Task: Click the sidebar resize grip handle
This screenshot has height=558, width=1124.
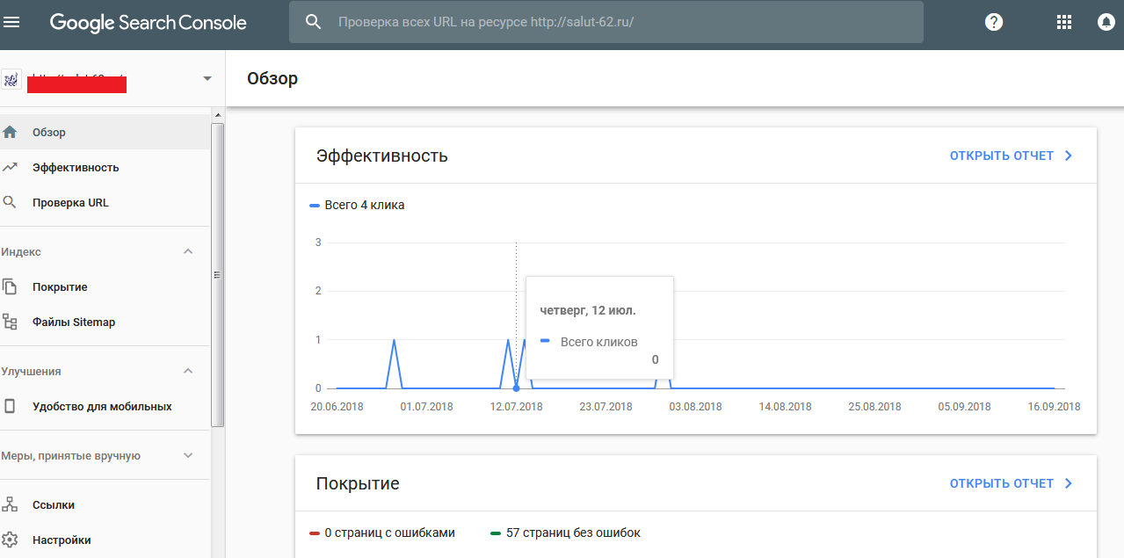Action: tap(218, 274)
